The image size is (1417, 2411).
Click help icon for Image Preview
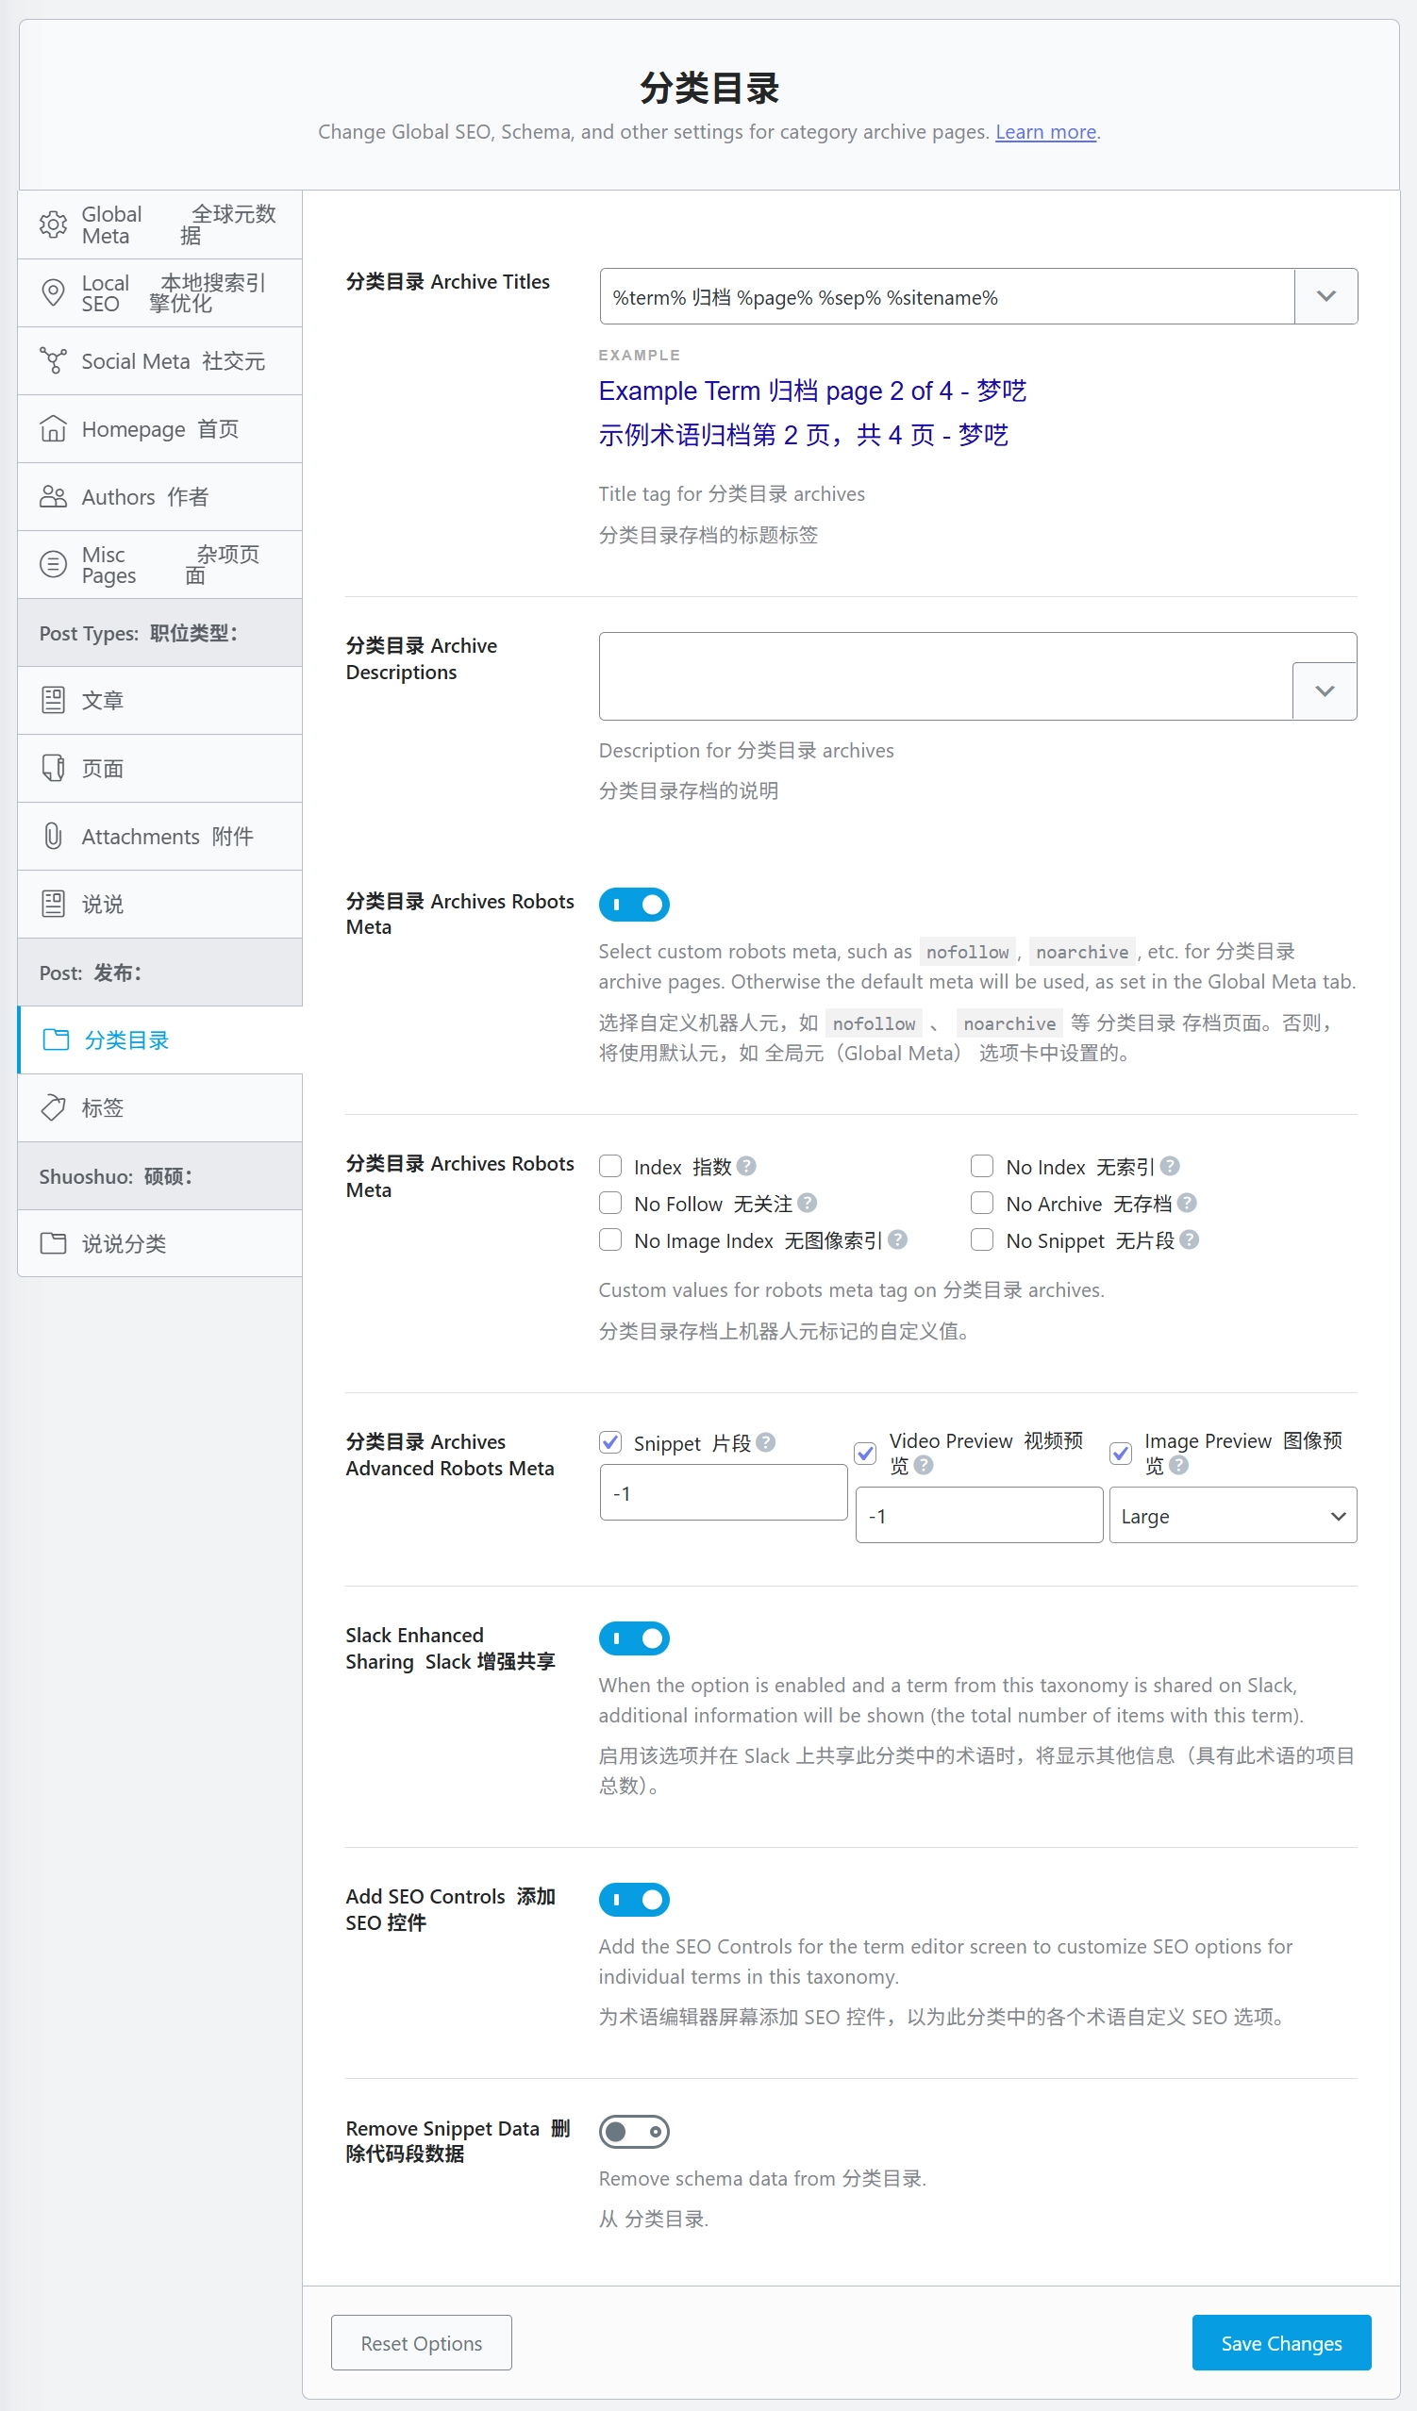tap(1178, 1466)
